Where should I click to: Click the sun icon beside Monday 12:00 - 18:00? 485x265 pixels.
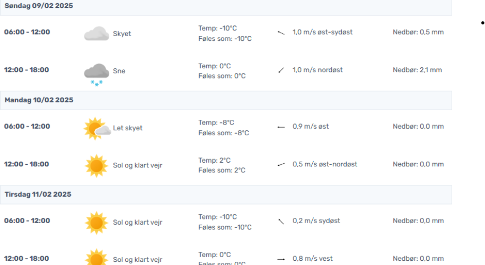click(x=96, y=166)
